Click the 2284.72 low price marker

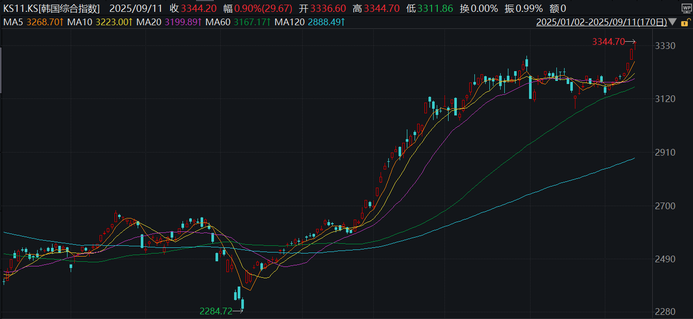pos(216,311)
